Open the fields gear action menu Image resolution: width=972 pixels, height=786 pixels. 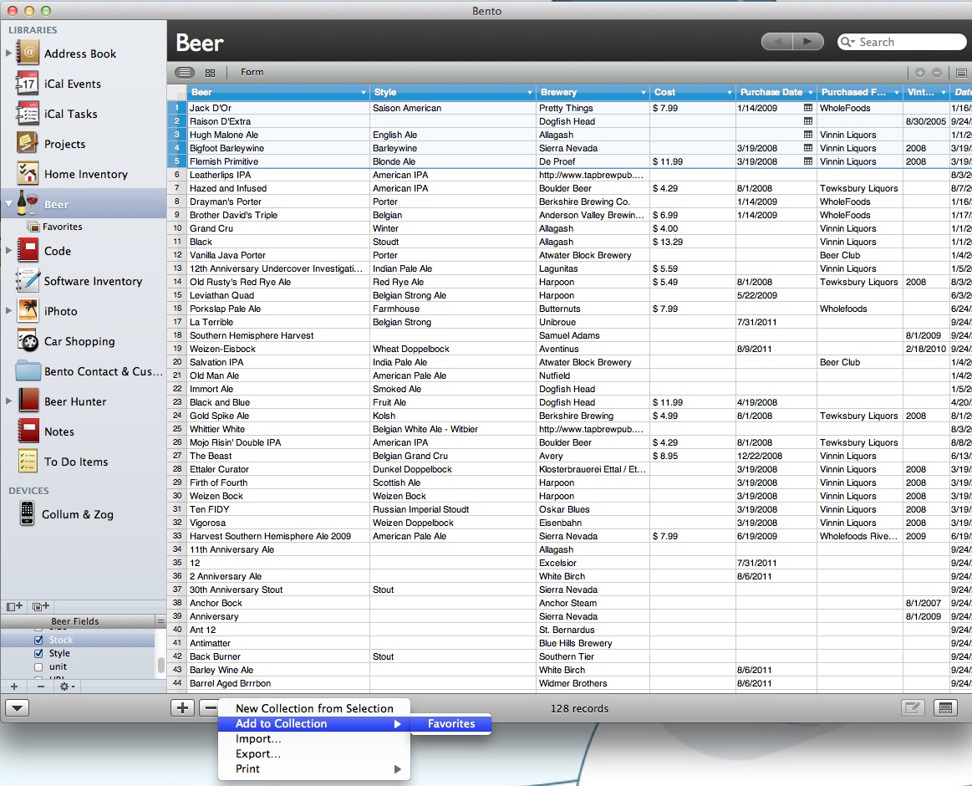click(66, 686)
